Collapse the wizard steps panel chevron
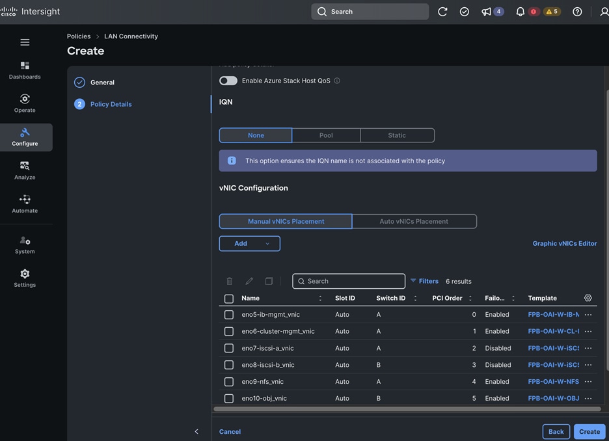 click(196, 431)
